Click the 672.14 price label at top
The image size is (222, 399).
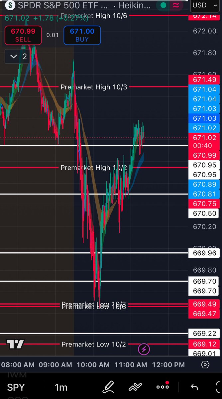click(x=204, y=16)
